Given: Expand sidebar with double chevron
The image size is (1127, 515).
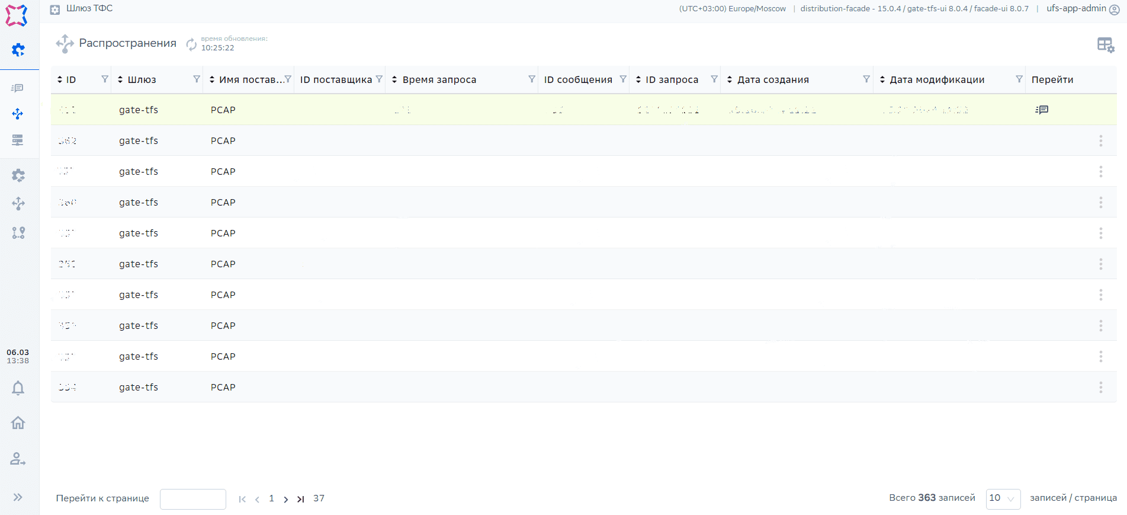Looking at the screenshot, I should pyautogui.click(x=18, y=497).
